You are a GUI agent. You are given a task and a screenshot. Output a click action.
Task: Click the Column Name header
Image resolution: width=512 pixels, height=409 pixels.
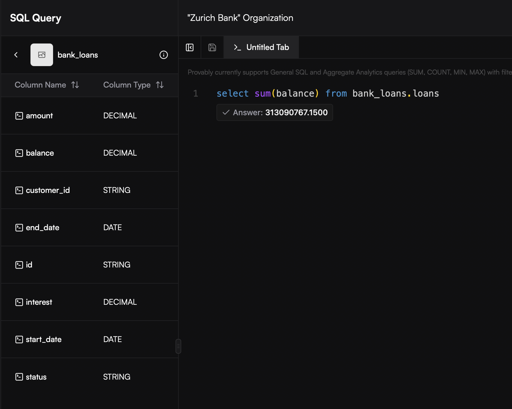pos(40,85)
